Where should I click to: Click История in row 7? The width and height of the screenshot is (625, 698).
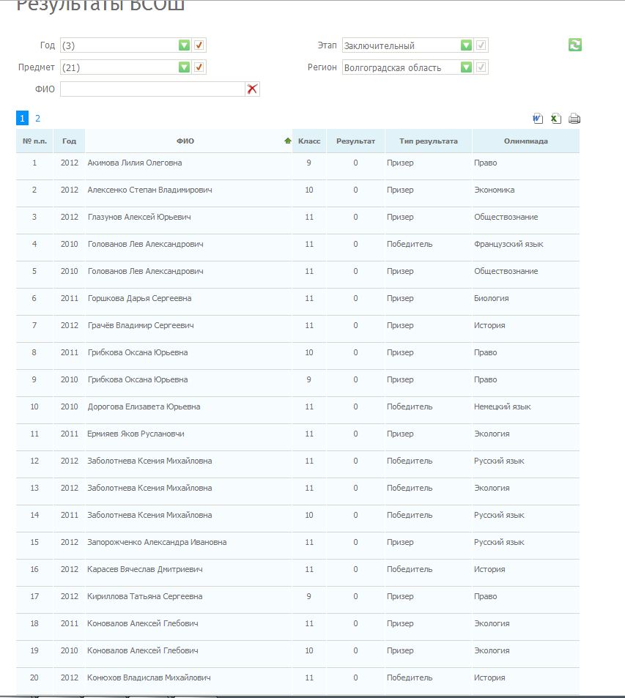489,326
